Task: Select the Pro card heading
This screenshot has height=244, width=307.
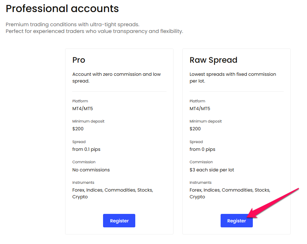Action: (79, 60)
